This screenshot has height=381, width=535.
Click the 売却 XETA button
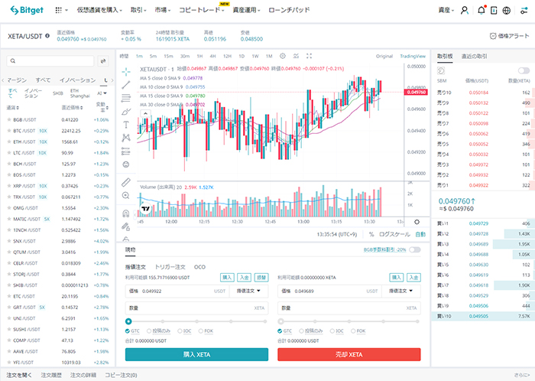tap(349, 354)
